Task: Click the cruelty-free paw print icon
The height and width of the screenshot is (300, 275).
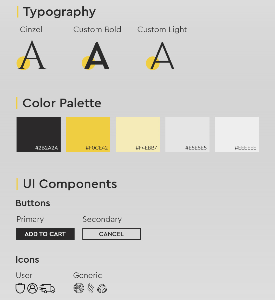Action: (x=79, y=288)
